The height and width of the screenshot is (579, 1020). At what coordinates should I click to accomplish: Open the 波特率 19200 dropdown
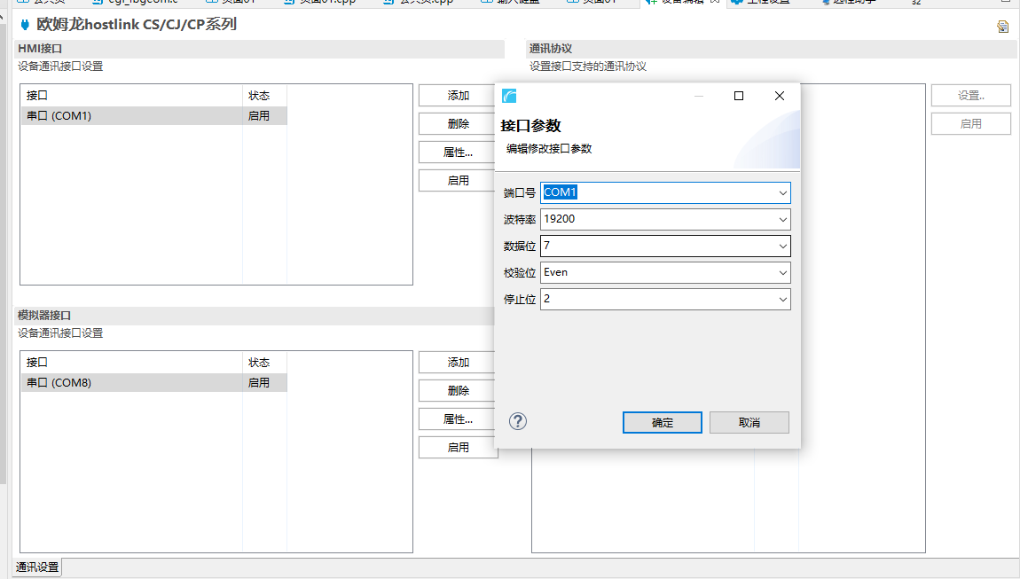click(x=782, y=220)
